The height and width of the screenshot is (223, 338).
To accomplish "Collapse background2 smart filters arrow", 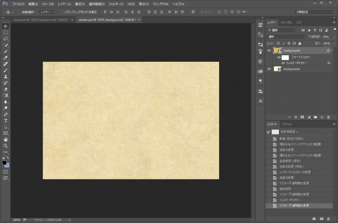I will click(332, 51).
